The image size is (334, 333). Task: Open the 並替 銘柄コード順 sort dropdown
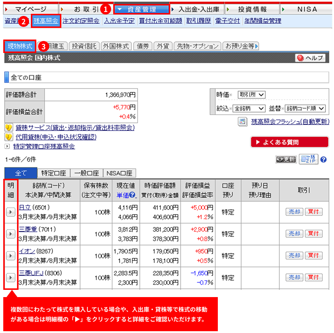[x=305, y=108]
